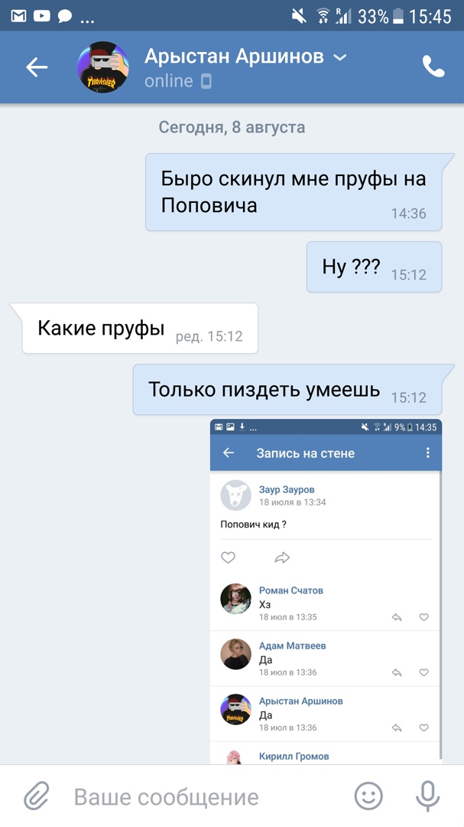The height and width of the screenshot is (827, 464).
Task: Open YouTube notification in status bar
Action: point(41,16)
